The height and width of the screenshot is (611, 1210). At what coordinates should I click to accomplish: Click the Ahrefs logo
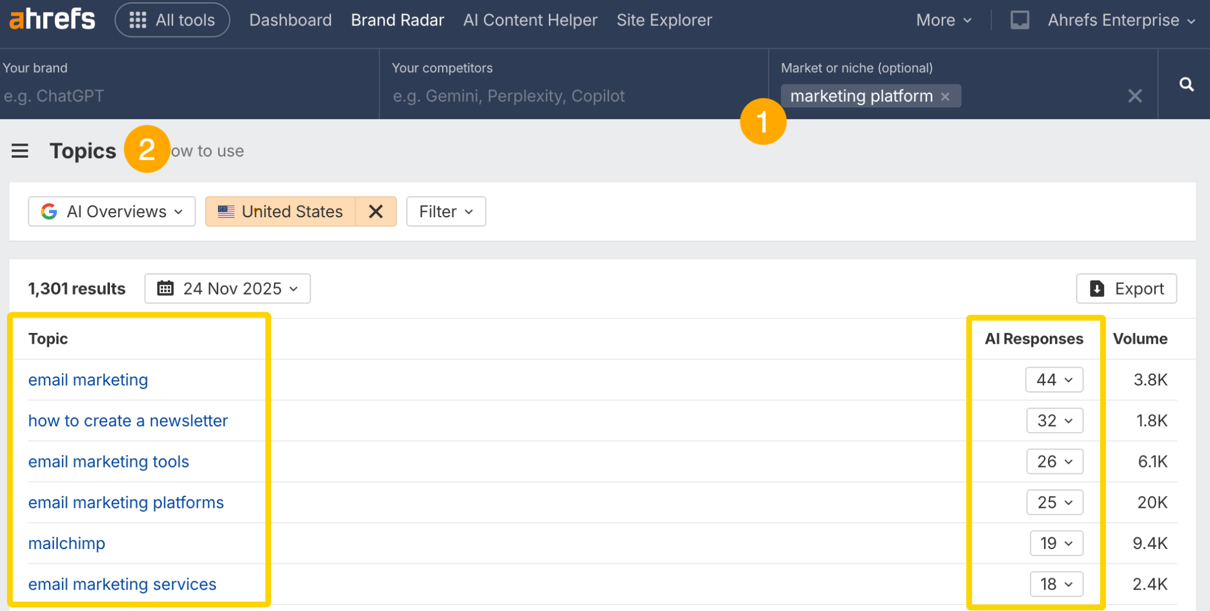click(52, 19)
